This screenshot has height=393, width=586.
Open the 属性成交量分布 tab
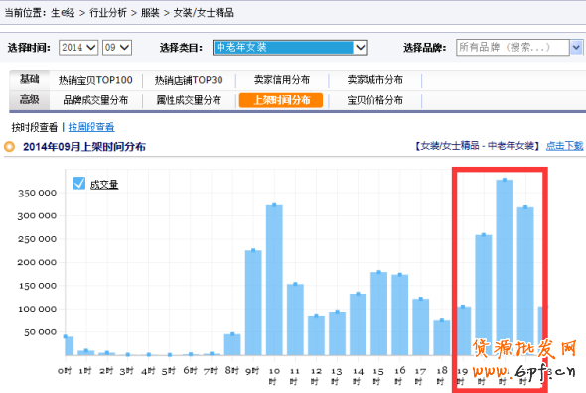(x=189, y=100)
